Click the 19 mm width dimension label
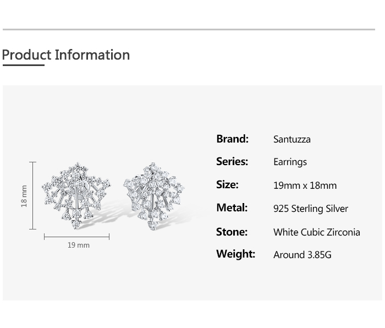Image resolution: width=385 pixels, height=328 pixels. (x=78, y=245)
